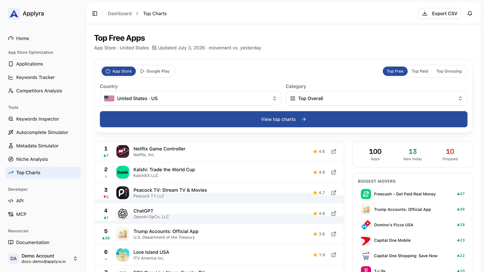
Task: Select the Top Free chart tab
Action: 395,71
